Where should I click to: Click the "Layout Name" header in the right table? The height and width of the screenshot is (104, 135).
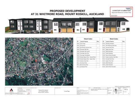pos(110,41)
